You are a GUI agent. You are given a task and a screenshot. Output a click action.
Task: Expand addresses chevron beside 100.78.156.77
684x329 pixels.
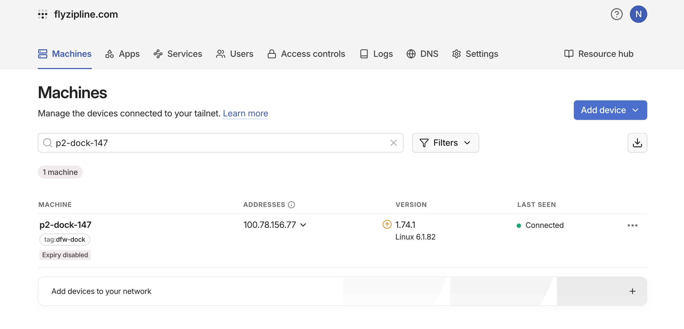coord(303,225)
